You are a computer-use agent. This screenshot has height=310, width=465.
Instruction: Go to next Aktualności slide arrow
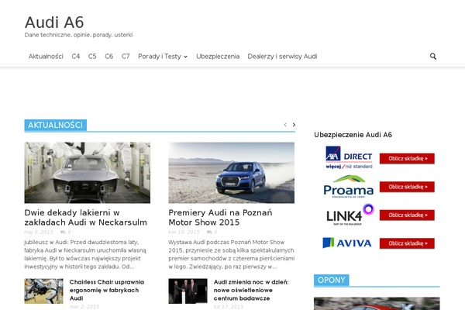tap(294, 125)
